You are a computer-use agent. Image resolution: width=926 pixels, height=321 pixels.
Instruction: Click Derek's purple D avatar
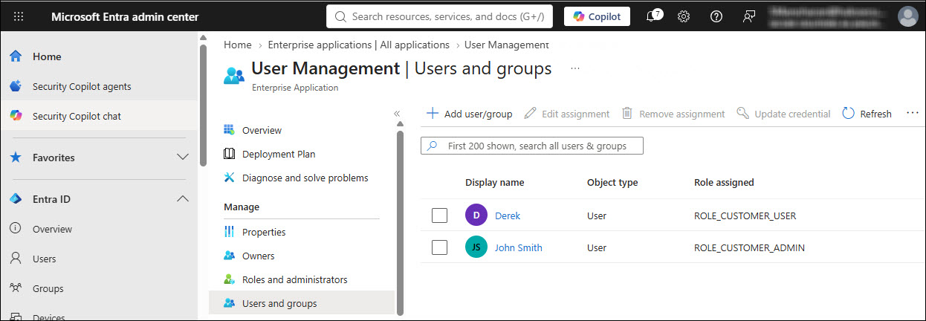[476, 215]
